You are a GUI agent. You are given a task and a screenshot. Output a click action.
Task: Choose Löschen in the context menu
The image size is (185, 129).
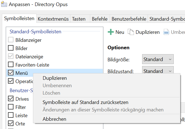[x=107, y=93]
